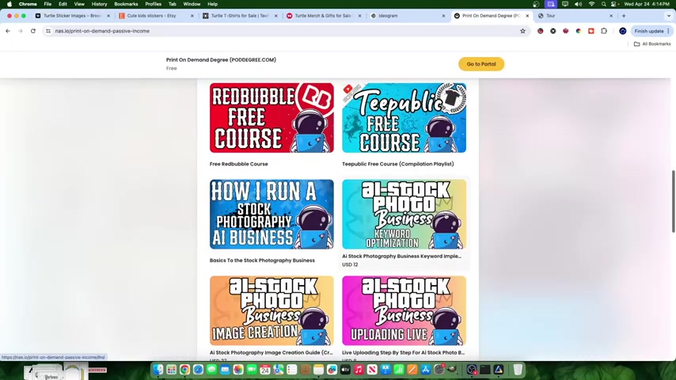Click the page vertical scrollbar thumb
This screenshot has width=676, height=380.
point(673,201)
